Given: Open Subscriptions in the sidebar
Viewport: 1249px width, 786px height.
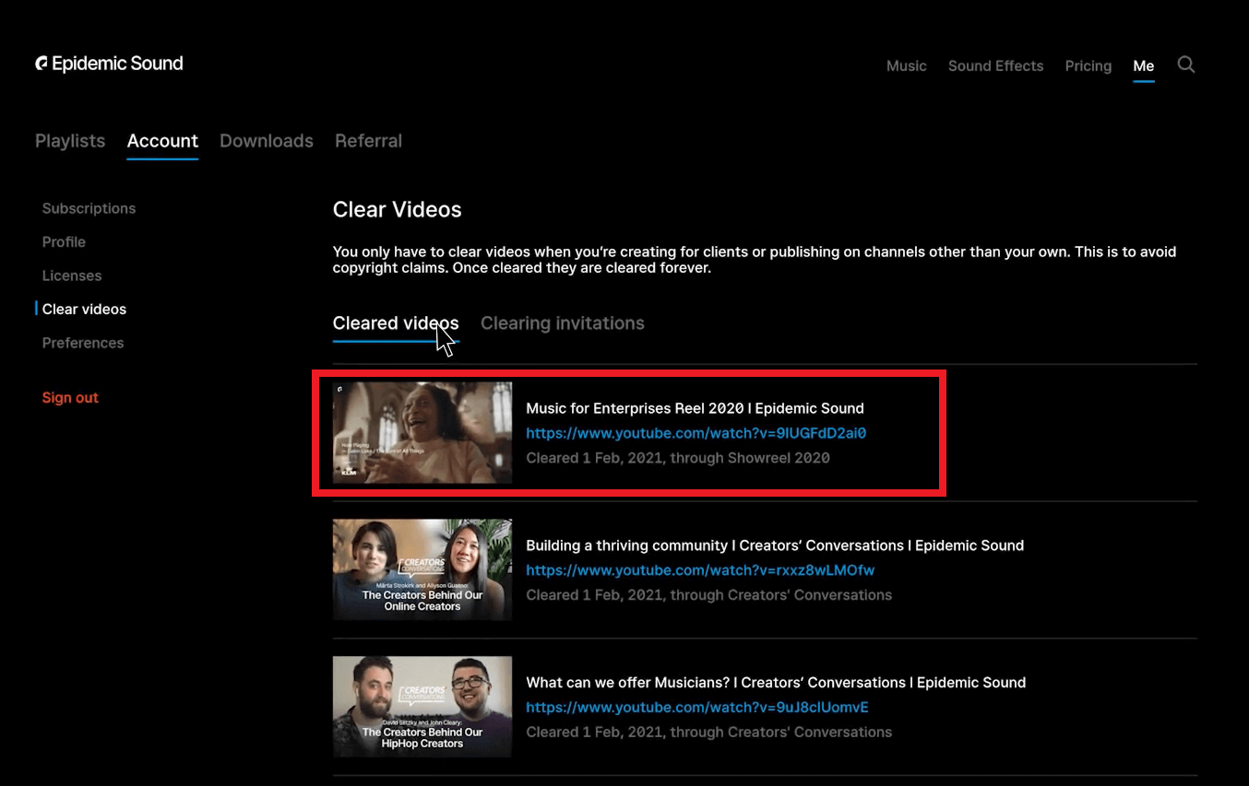Looking at the screenshot, I should point(89,208).
